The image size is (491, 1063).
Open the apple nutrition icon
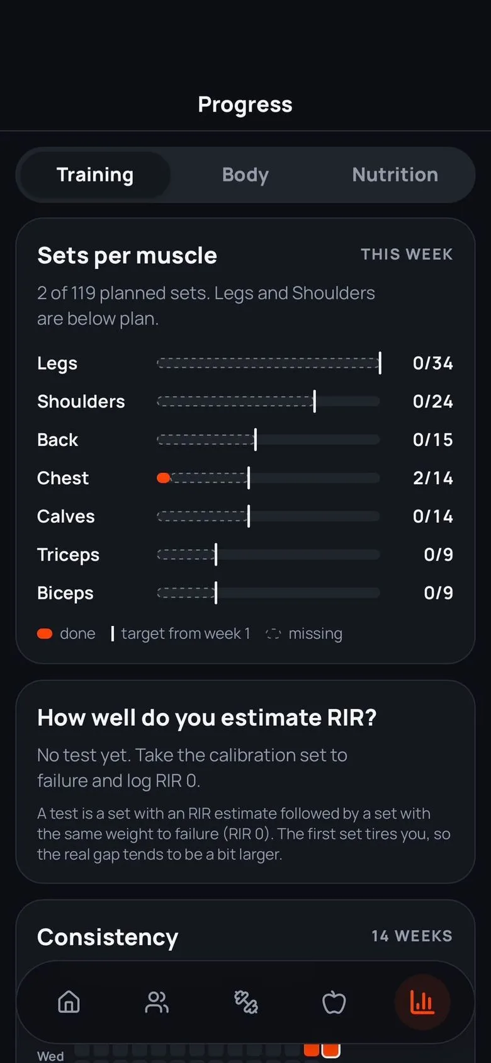[334, 1001]
